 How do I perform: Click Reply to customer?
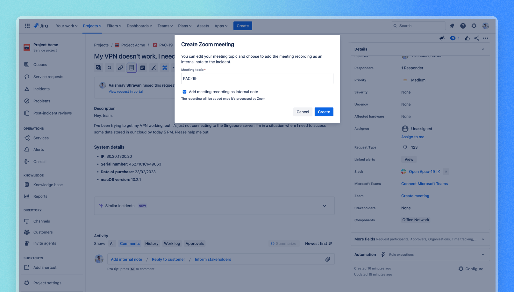pos(168,260)
